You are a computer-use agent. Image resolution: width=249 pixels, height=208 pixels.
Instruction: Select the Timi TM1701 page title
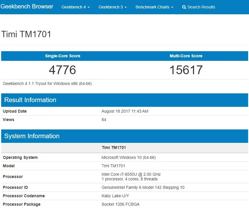(x=26, y=34)
